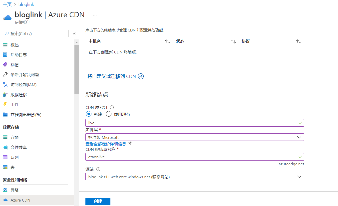This screenshot has width=338, height=206.
Task: Open 数据迁移 in the sidebar menu
Action: click(19, 95)
